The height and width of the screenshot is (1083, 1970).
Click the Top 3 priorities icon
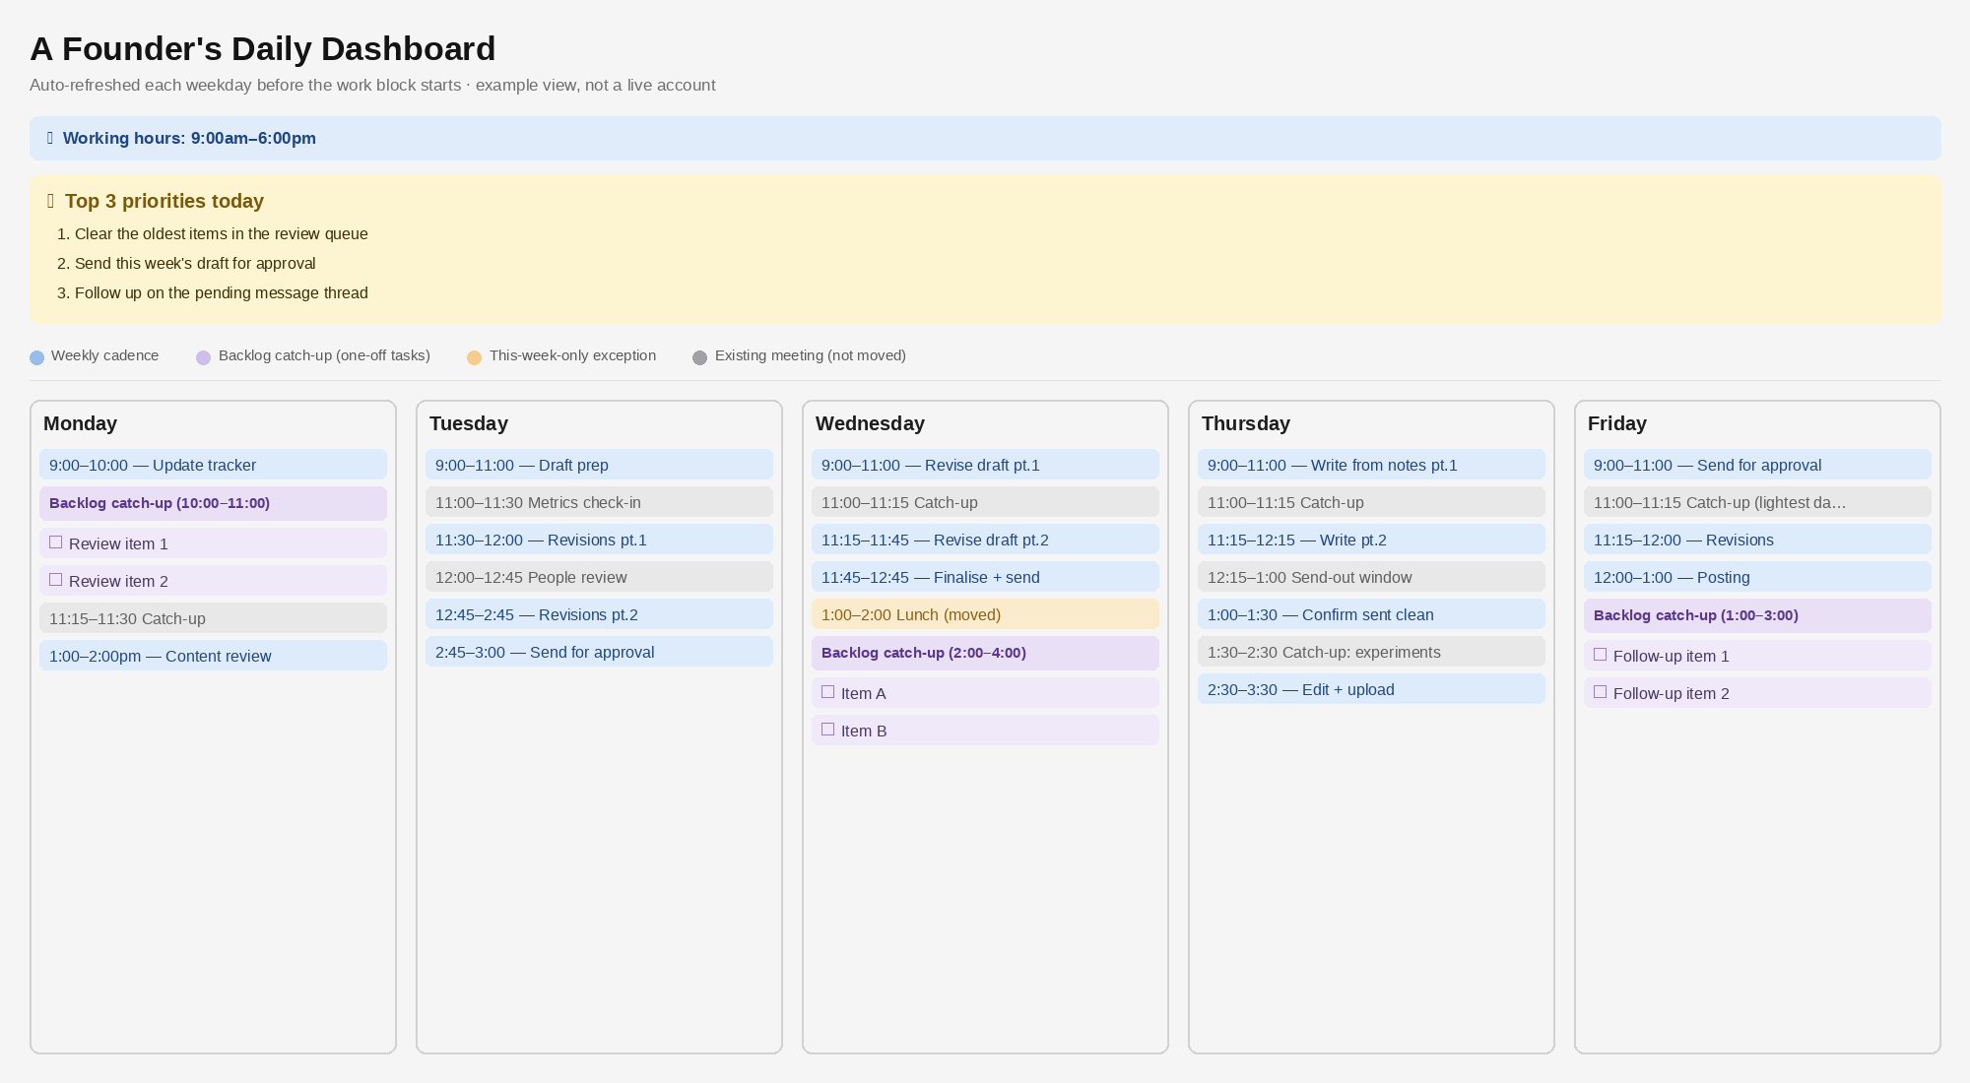[x=51, y=201]
